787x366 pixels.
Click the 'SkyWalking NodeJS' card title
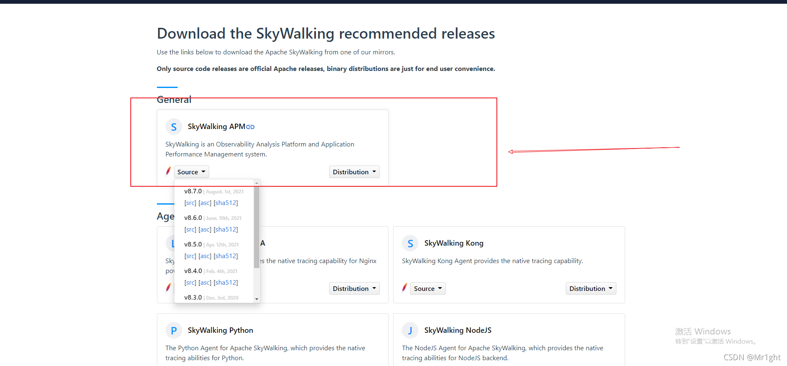pos(458,330)
